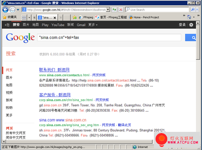
Task: Click the red Stop loading icon
Action: [121, 10]
